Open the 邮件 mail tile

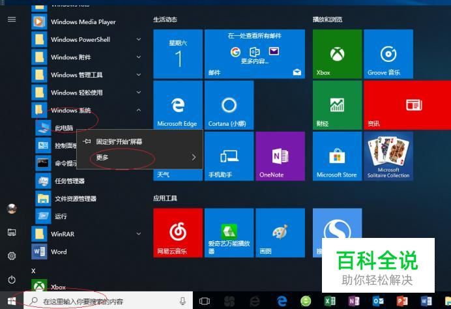255,54
